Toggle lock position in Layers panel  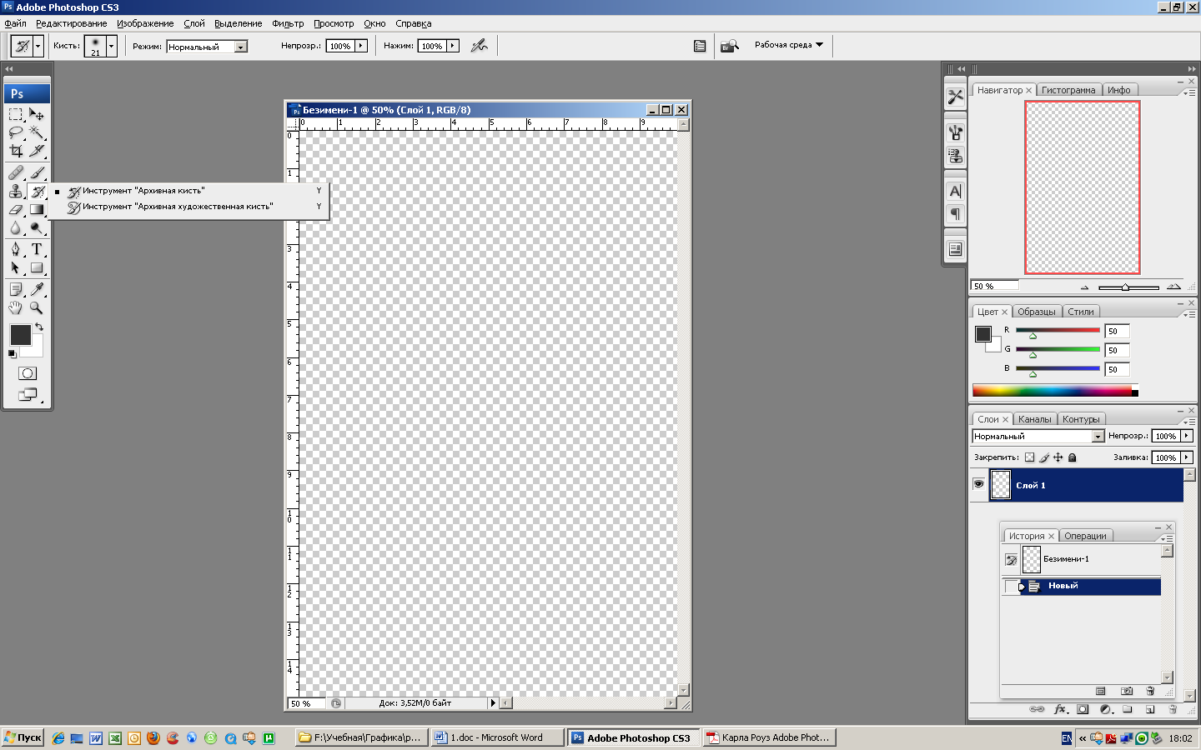(1058, 457)
